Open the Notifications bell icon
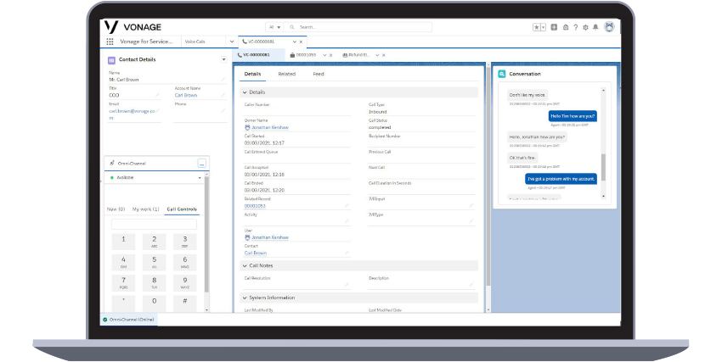This screenshot has height=362, width=722. click(596, 27)
